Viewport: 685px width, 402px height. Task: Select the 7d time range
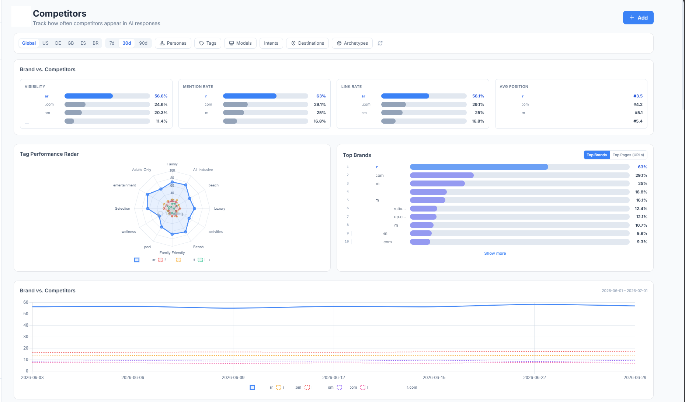tap(112, 43)
